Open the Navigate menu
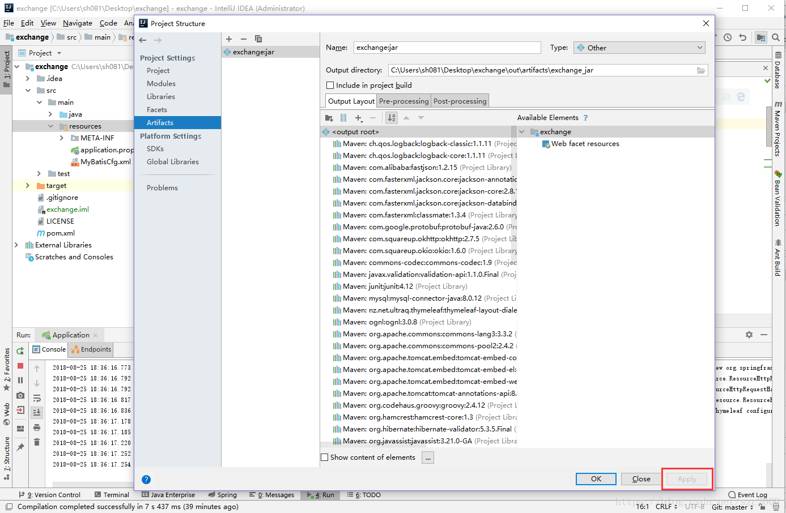The width and height of the screenshot is (786, 513). click(78, 23)
